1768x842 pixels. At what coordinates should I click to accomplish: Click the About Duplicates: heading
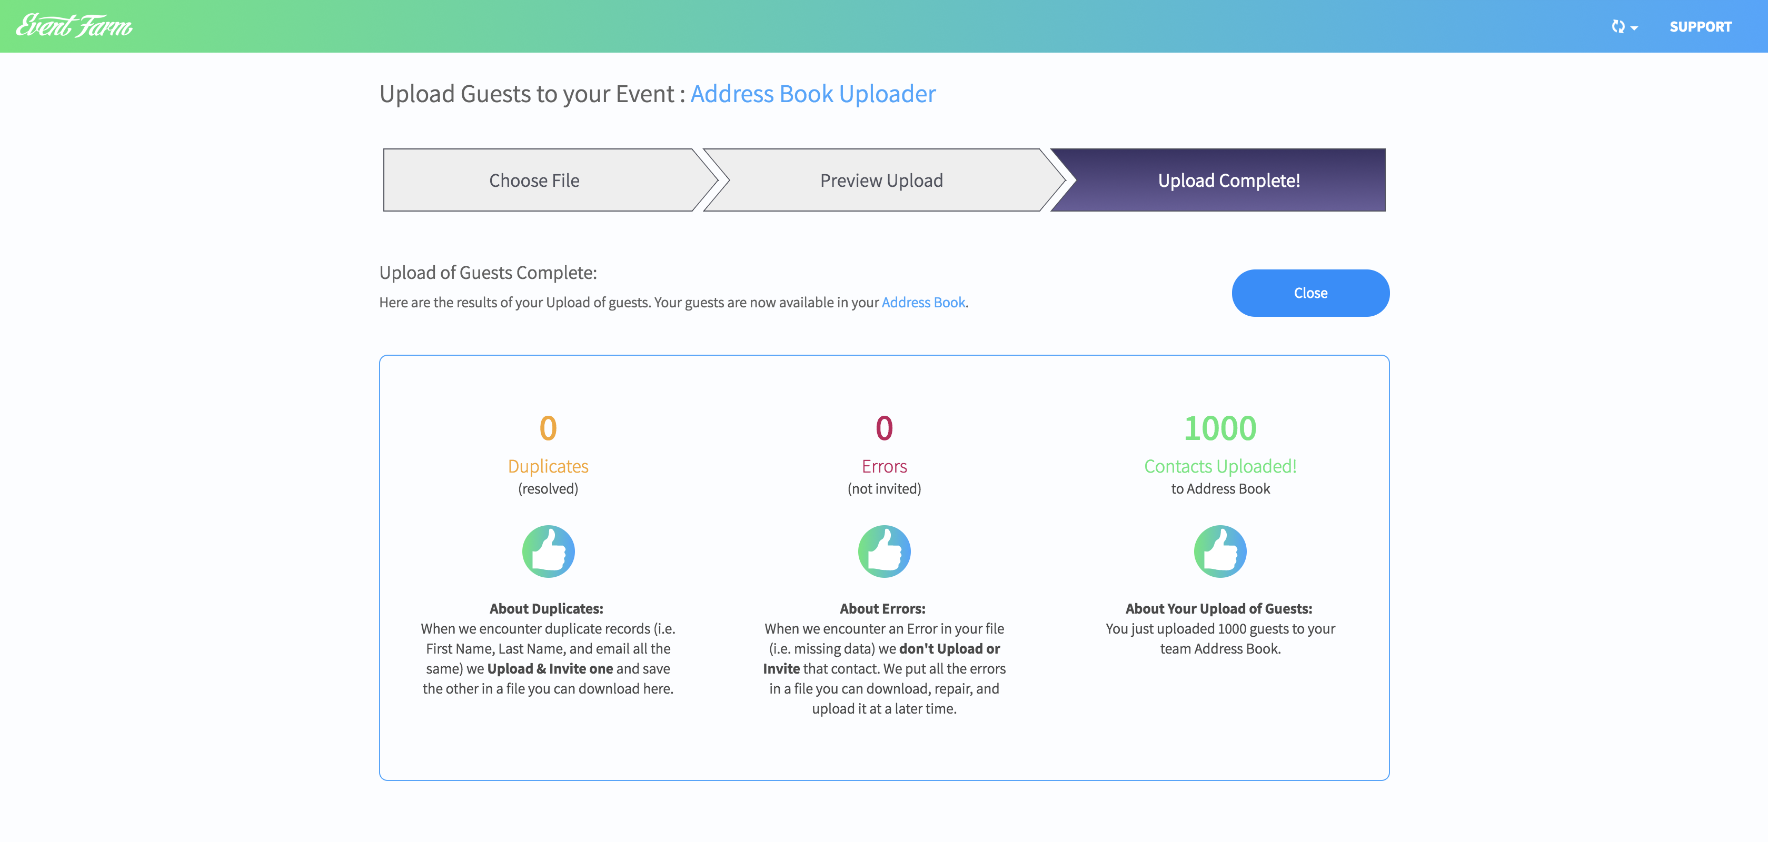click(x=547, y=609)
